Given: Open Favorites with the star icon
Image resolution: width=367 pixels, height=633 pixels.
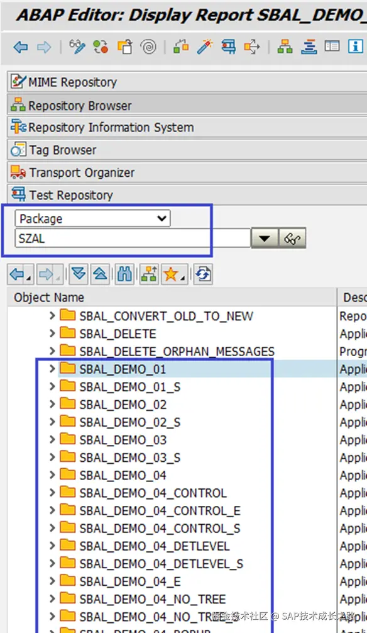Looking at the screenshot, I should click(x=174, y=274).
